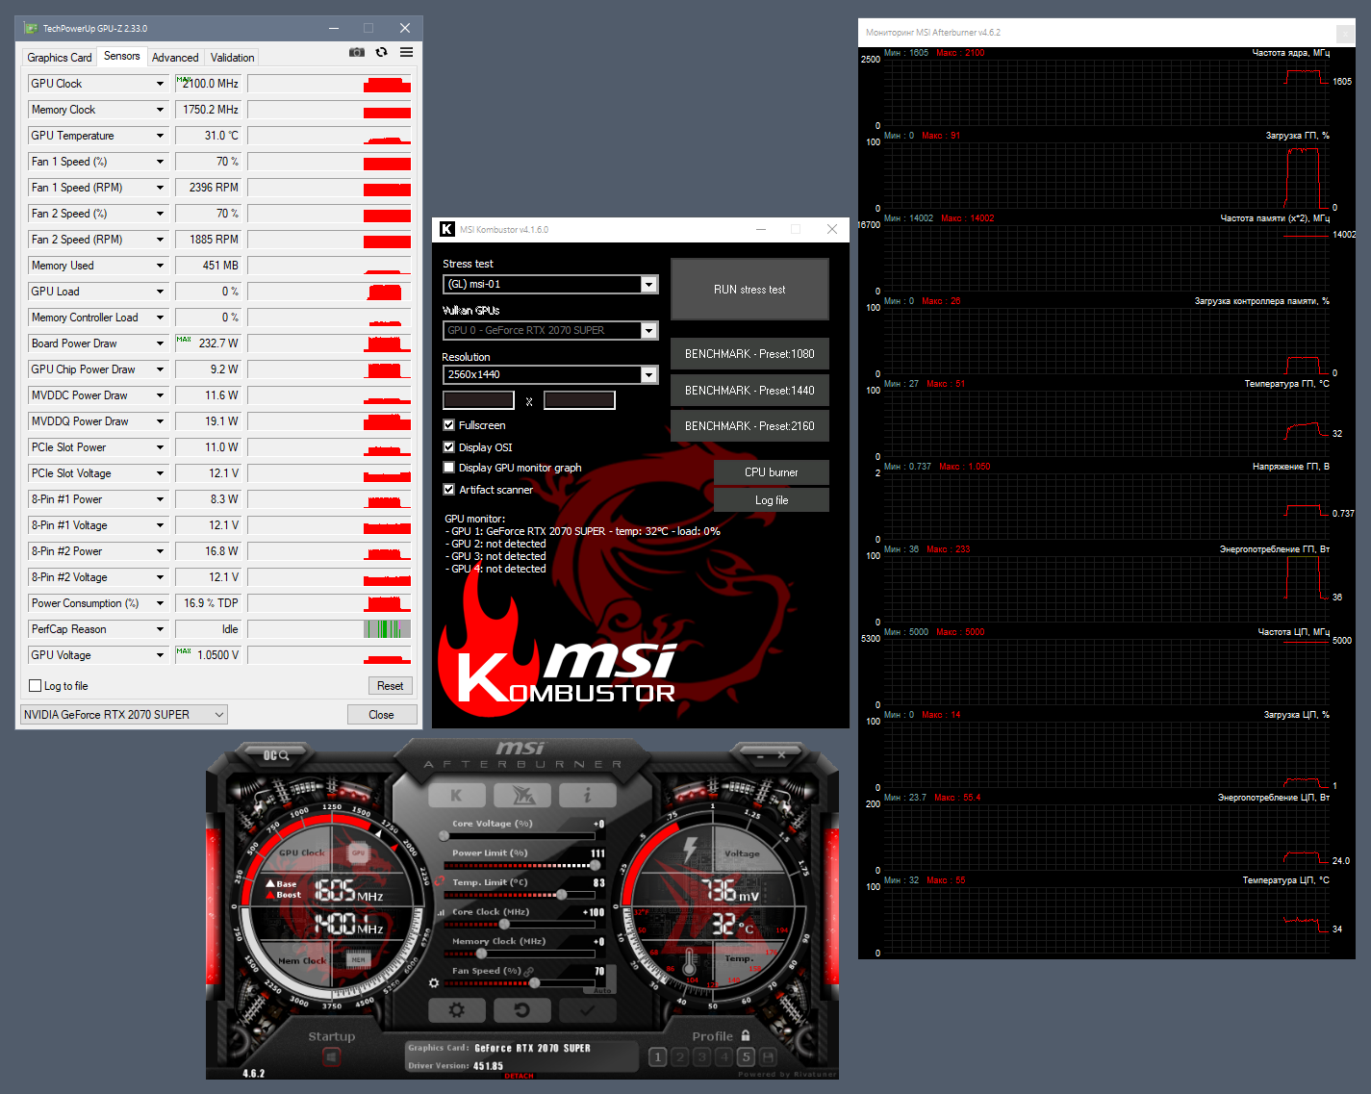The image size is (1371, 1094).
Task: Click the GPU-Z refresh icon
Action: (382, 52)
